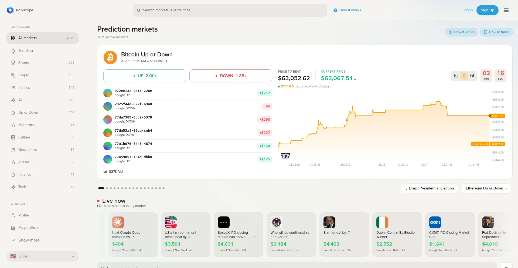
Task: Click the How it works pill button
Action: click(461, 32)
